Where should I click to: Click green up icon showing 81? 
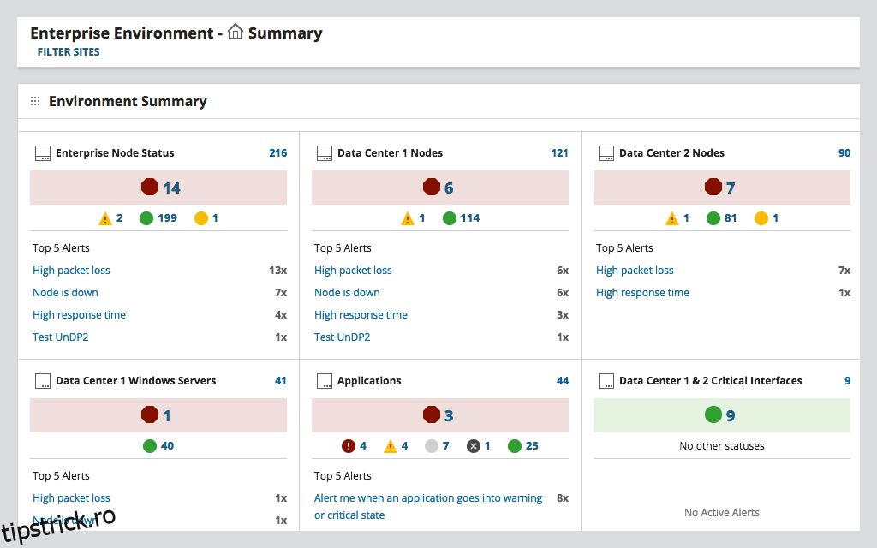pos(713,218)
